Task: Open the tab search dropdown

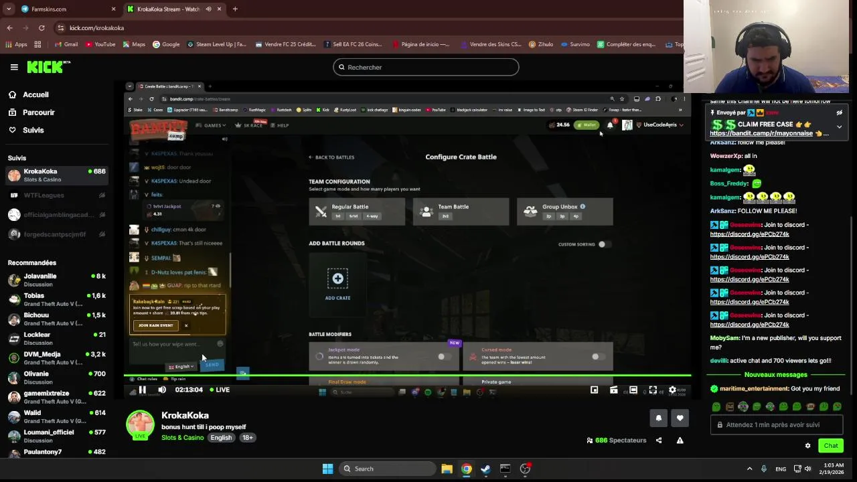Action: (x=9, y=9)
